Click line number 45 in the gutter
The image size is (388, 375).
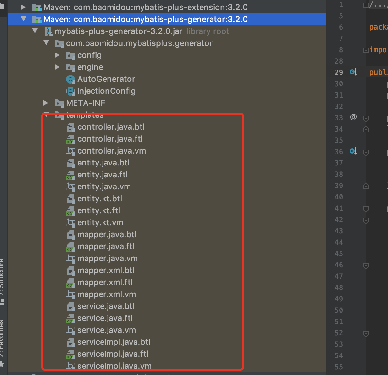pyautogui.click(x=339, y=254)
